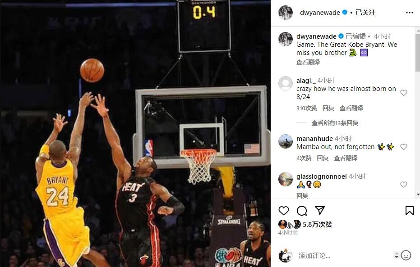This screenshot has height=267, width=420.
Task: Open the three-dot more options menu
Action: coord(410,13)
